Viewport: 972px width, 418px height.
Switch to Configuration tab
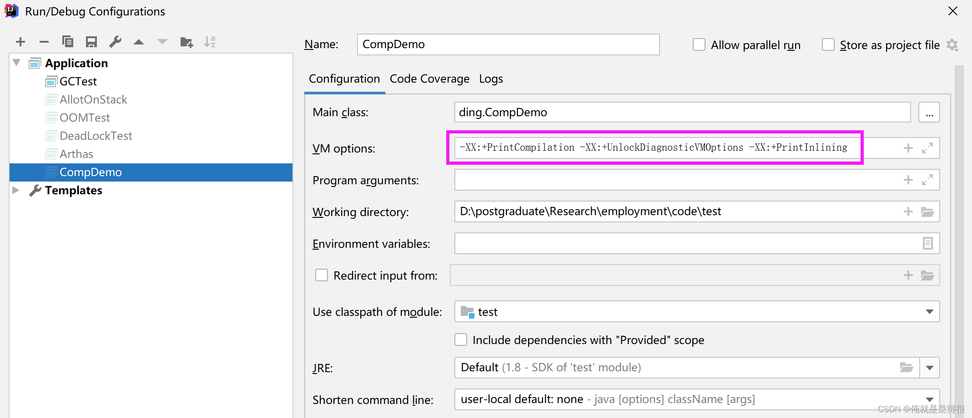[344, 79]
